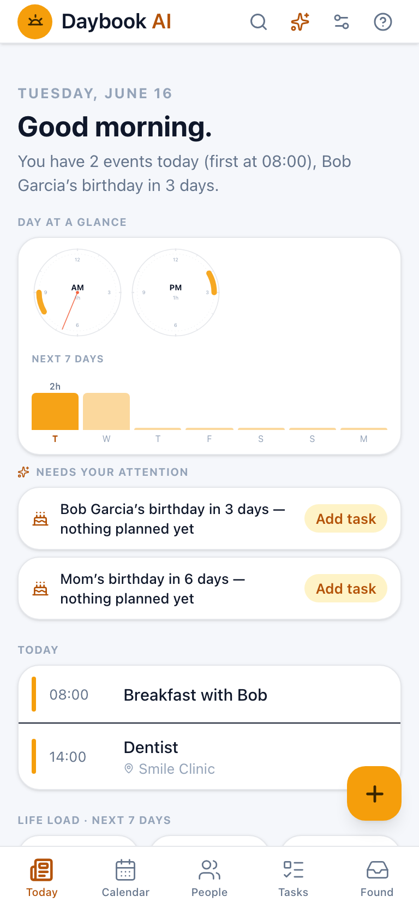Screen dimensions: 419x908
Task: Open the Tasks tab
Action: pyautogui.click(x=294, y=877)
